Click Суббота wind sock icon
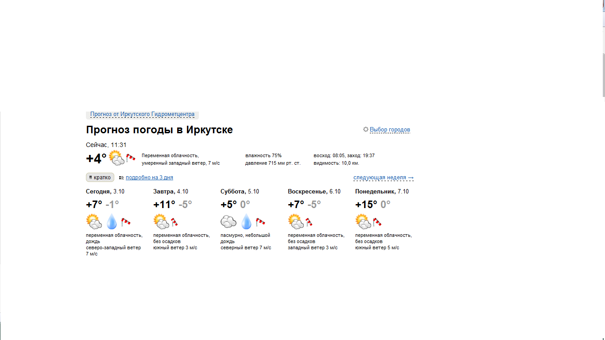Image resolution: width=605 pixels, height=340 pixels. click(x=260, y=221)
